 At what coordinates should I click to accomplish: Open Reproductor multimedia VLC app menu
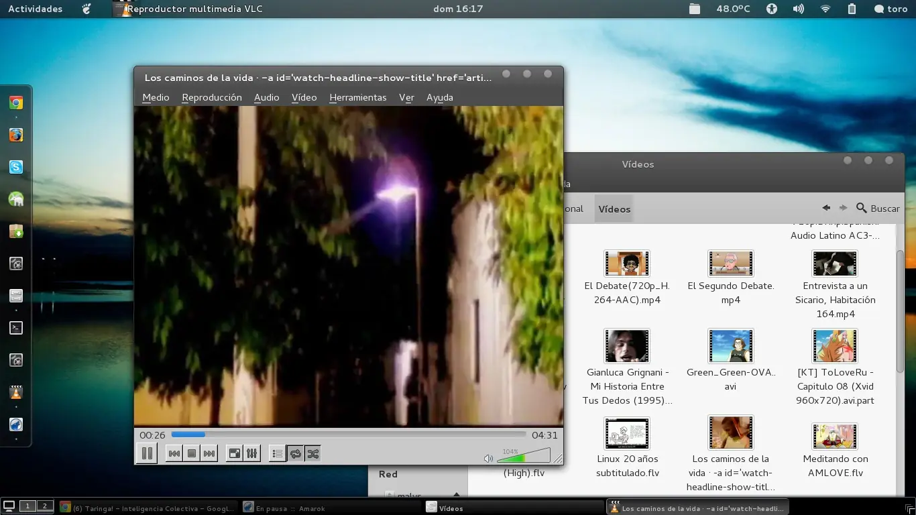pos(189,9)
